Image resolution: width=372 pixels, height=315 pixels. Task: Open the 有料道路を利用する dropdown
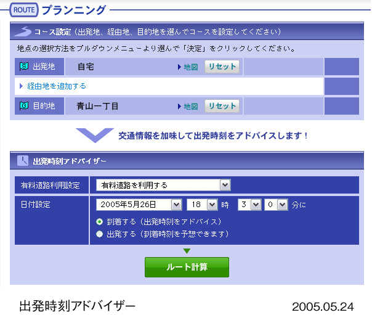tap(163, 185)
